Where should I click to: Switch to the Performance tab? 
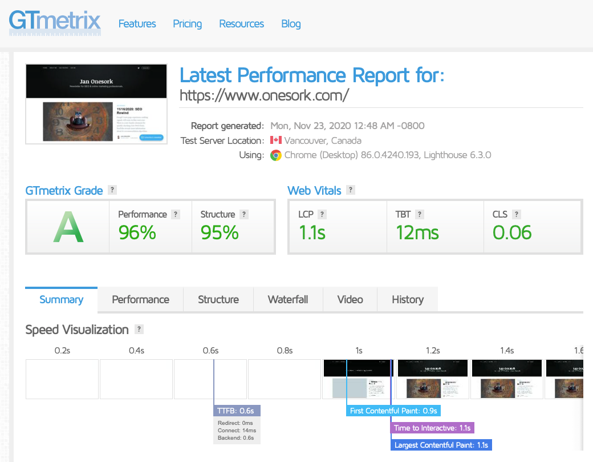pos(140,300)
